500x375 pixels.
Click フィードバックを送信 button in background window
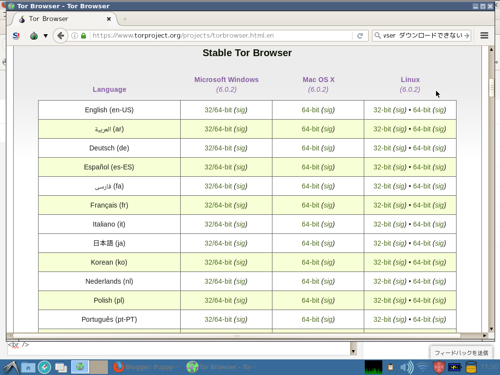pyautogui.click(x=461, y=353)
